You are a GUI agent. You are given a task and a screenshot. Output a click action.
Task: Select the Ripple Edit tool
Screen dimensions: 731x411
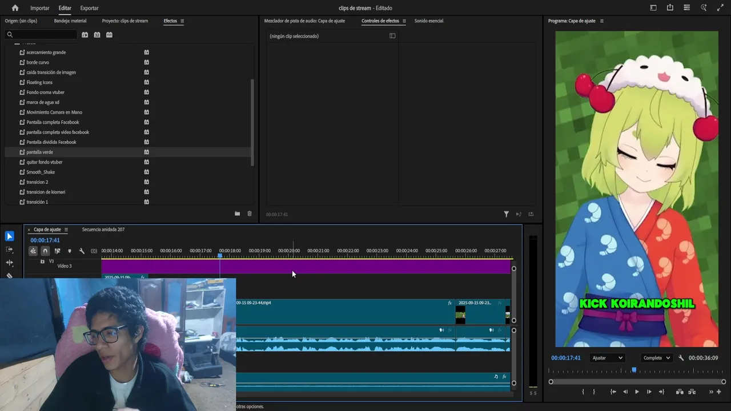pyautogui.click(x=9, y=263)
